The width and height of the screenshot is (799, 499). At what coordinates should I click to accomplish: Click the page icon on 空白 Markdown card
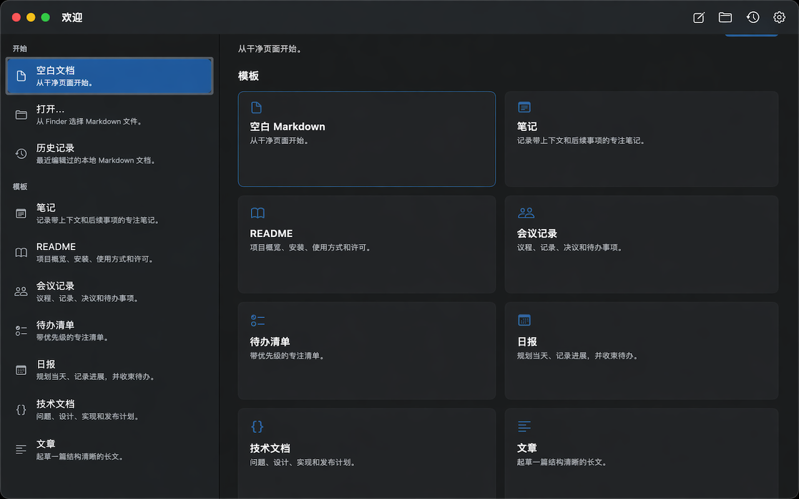257,107
